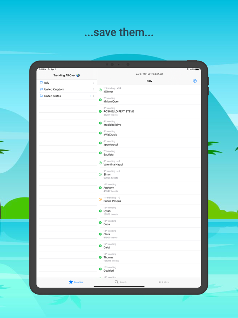Open the hashtag filter icon beside Italy
The image size is (238, 318).
(195, 81)
